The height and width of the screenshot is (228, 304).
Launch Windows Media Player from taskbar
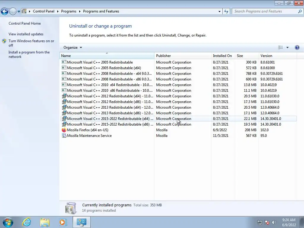(63, 222)
